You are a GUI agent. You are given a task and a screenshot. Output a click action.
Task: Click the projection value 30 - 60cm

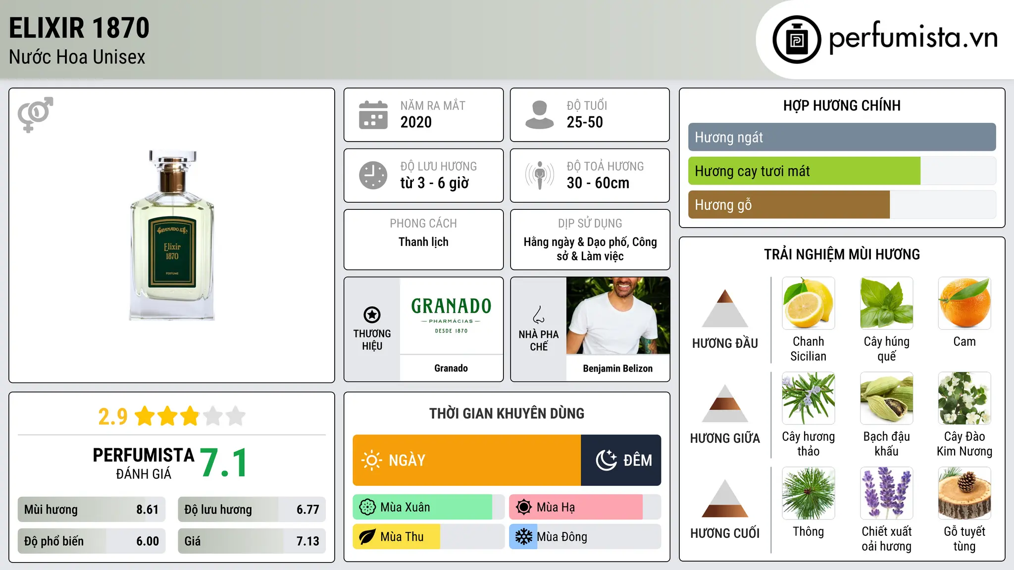pos(598,183)
